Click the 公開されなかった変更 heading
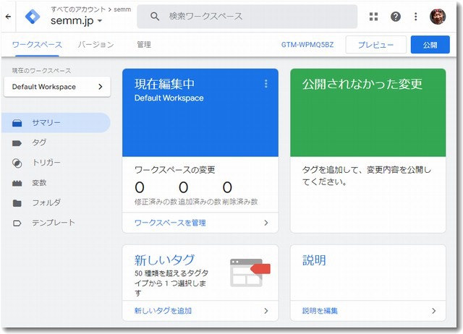Image resolution: width=463 pixels, height=334 pixels. coord(362,84)
